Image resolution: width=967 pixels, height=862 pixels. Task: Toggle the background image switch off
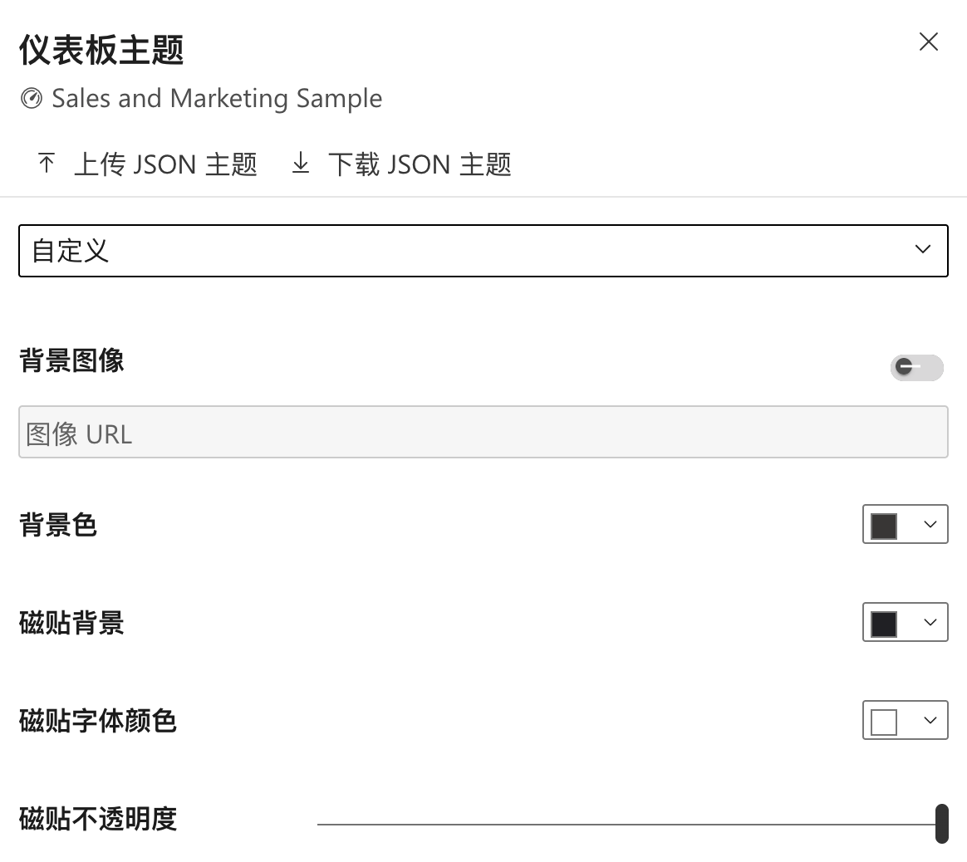tap(916, 368)
